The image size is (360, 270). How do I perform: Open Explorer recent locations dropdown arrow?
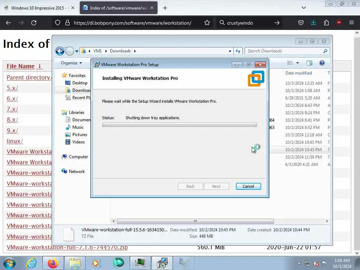point(77,51)
